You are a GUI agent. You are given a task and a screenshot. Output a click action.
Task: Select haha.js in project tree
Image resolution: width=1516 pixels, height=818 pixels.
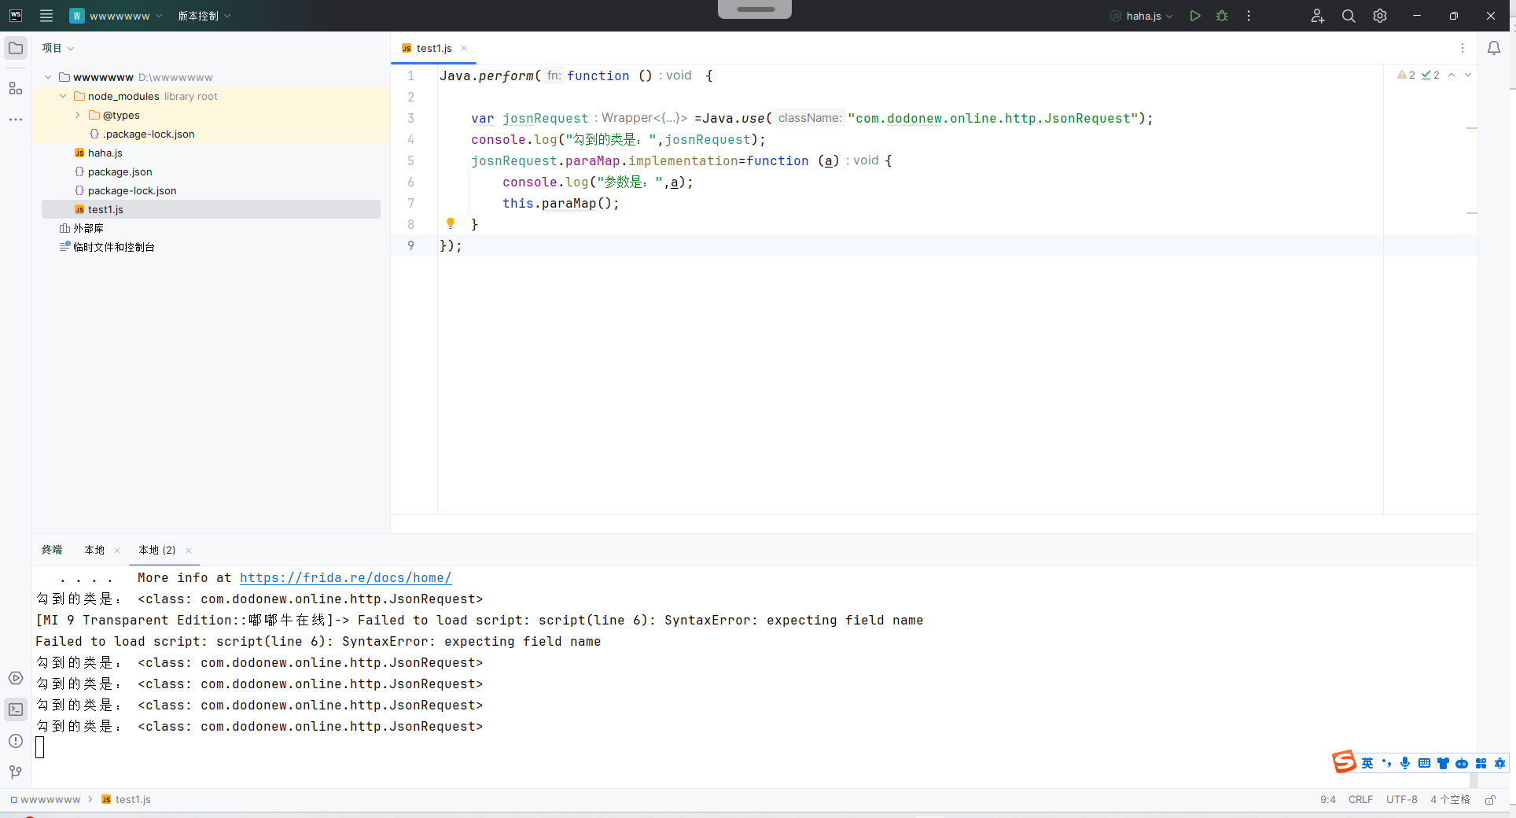tap(98, 153)
